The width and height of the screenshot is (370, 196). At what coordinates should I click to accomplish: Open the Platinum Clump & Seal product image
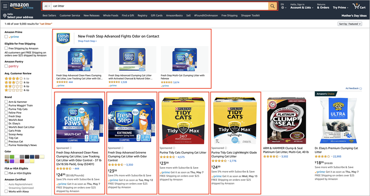click(x=287, y=121)
